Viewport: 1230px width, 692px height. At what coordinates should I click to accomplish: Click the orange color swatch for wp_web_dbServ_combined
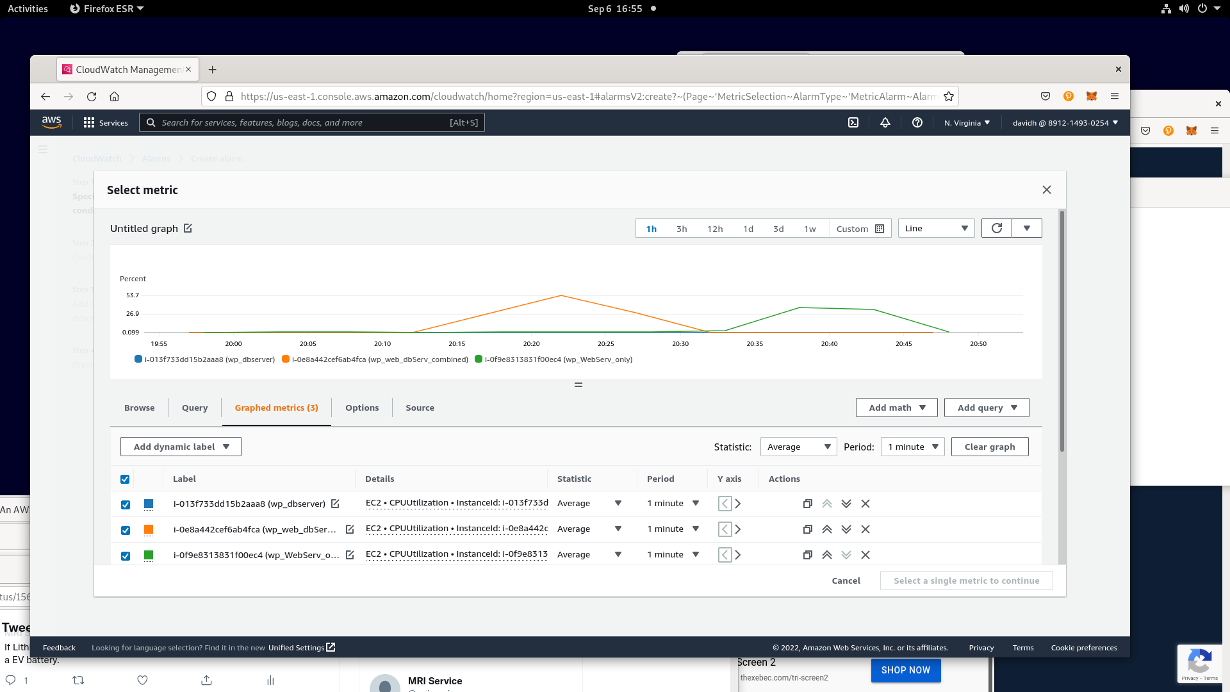149,529
